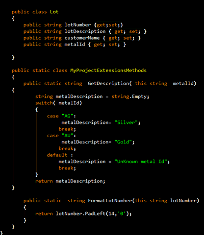This screenshot has width=204, height=235.
Task: Click the FormatLotNumber method name
Action: (x=110, y=201)
